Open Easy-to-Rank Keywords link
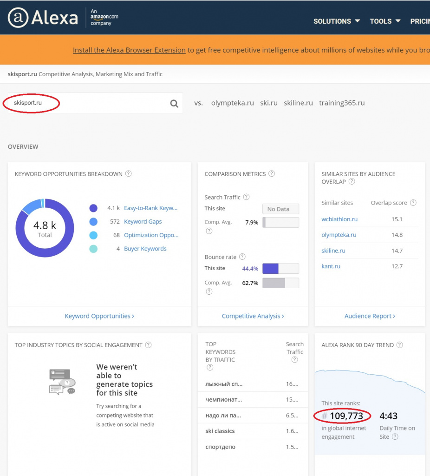The image size is (430, 476). 151,208
